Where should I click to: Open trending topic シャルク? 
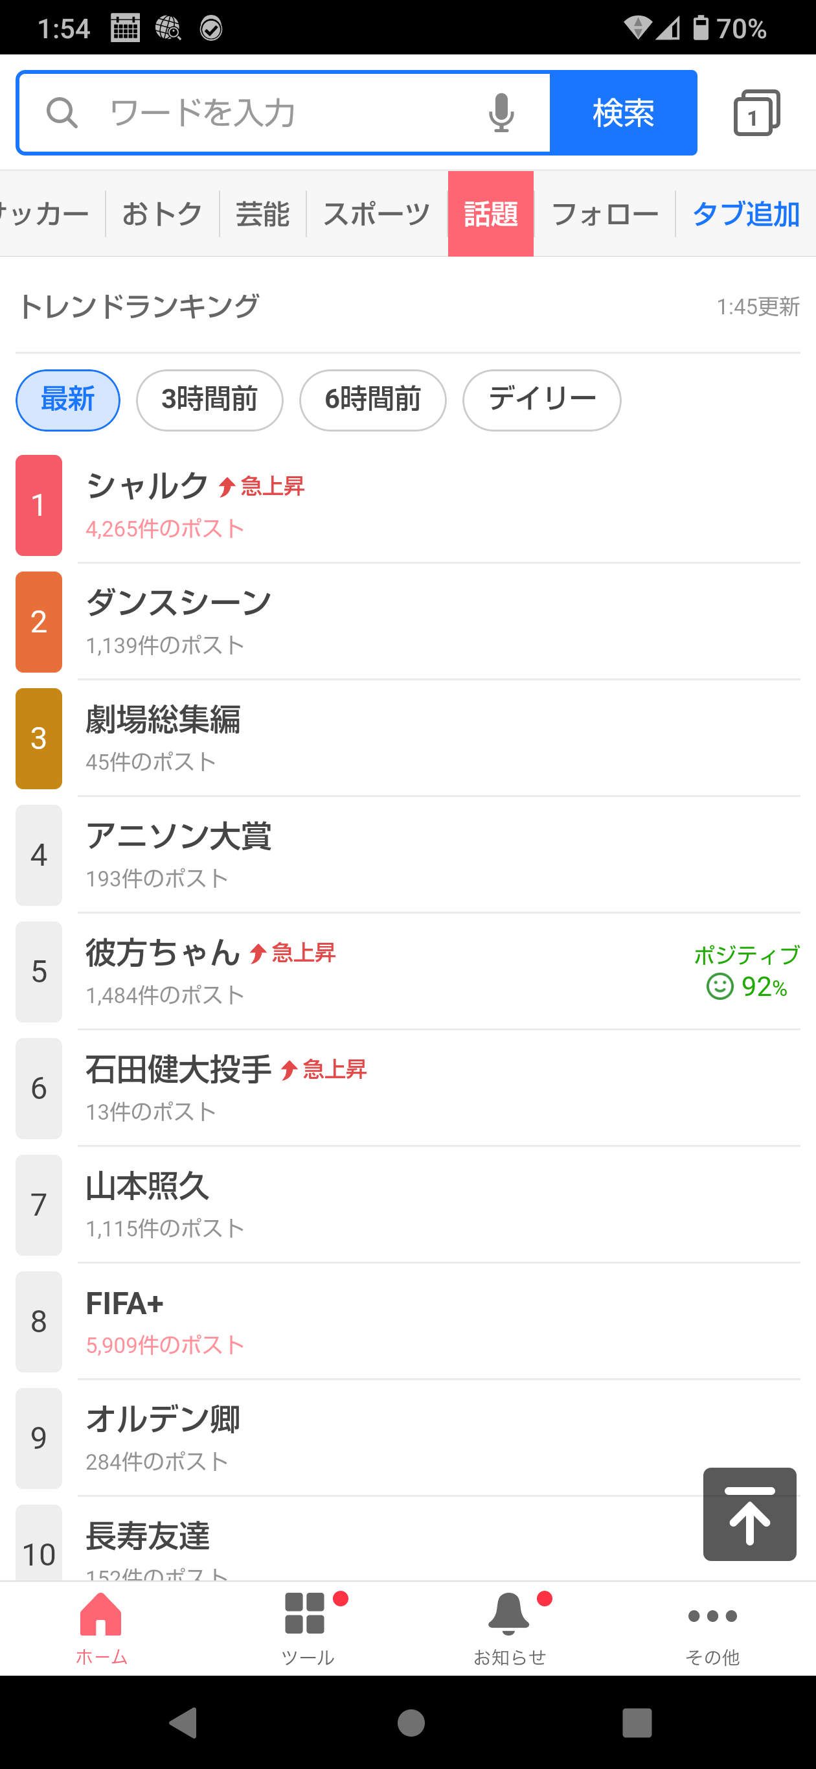click(x=148, y=486)
